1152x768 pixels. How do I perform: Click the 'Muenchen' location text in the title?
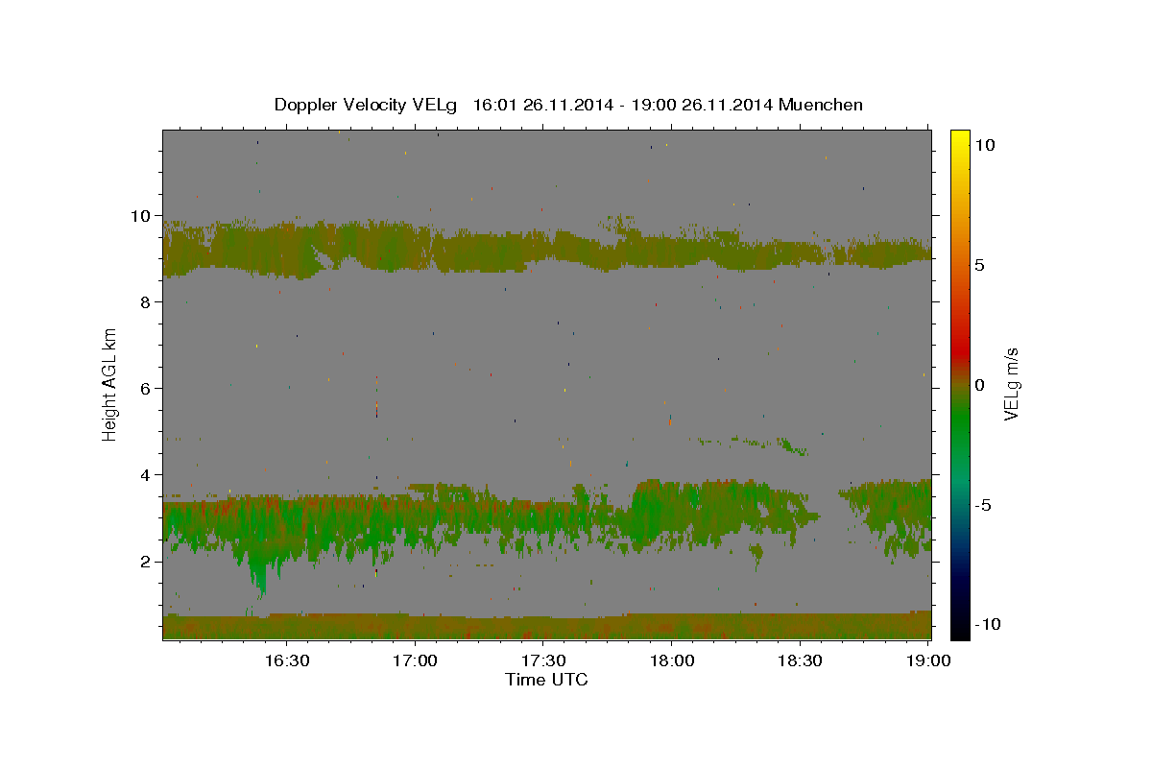(x=821, y=105)
